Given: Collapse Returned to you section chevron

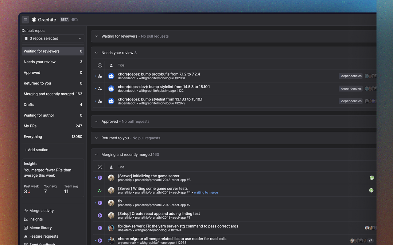Looking at the screenshot, I should (96, 138).
